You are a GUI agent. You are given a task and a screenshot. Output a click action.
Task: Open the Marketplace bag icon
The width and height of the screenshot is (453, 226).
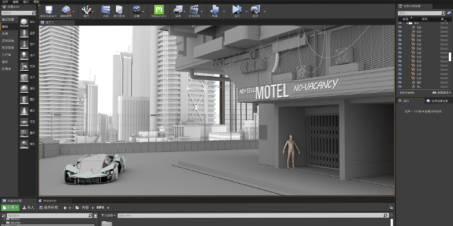coord(119,10)
